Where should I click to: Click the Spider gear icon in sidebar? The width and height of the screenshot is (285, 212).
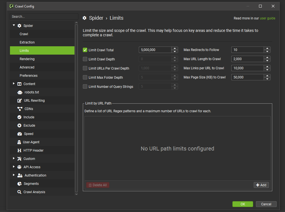19,26
